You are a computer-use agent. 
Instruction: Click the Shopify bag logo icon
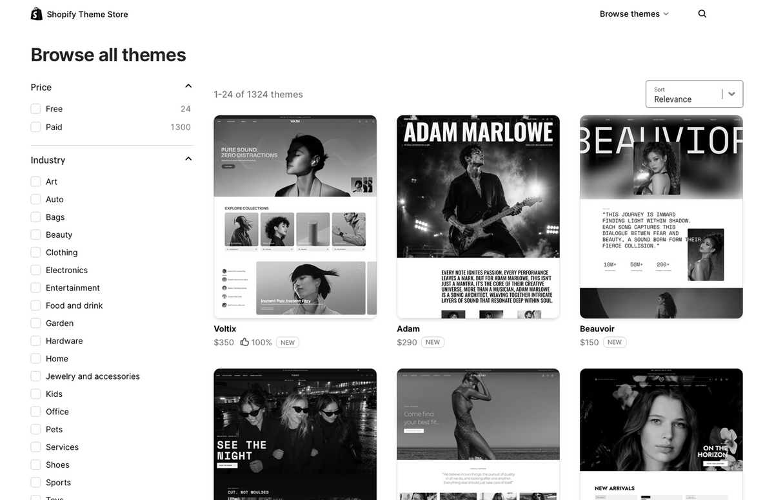(x=37, y=14)
